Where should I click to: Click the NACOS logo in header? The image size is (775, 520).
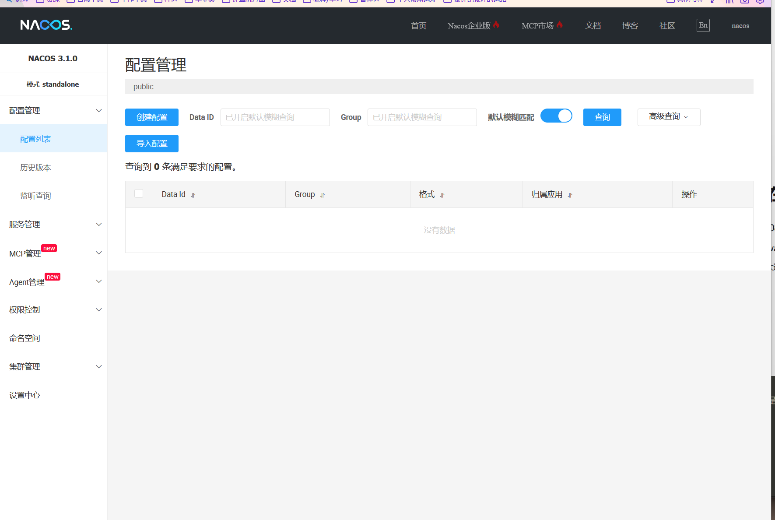coord(46,25)
